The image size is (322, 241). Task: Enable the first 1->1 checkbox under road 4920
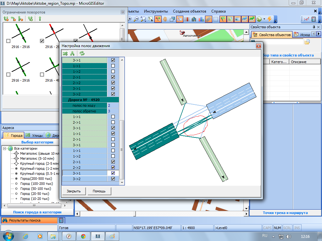[x=113, y=117]
